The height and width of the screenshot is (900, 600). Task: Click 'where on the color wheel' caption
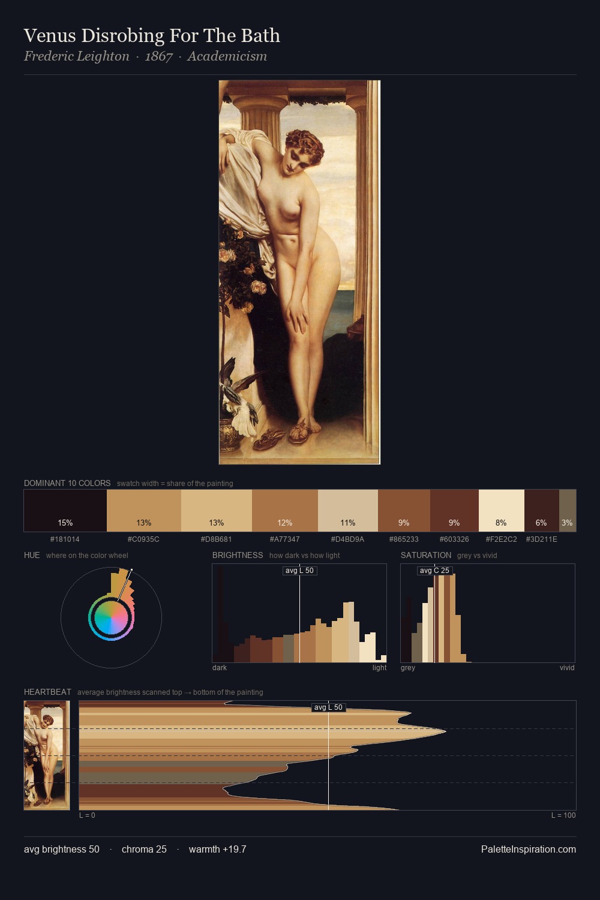point(87,556)
